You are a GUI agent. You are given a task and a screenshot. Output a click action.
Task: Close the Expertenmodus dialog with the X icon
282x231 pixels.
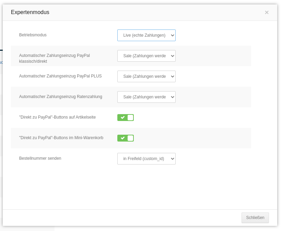pos(267,12)
